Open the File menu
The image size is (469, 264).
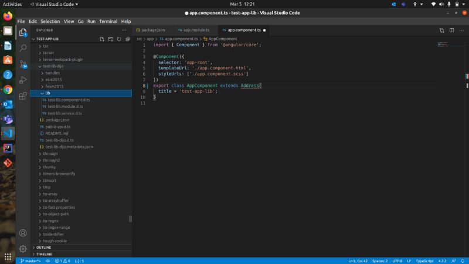tap(21, 22)
